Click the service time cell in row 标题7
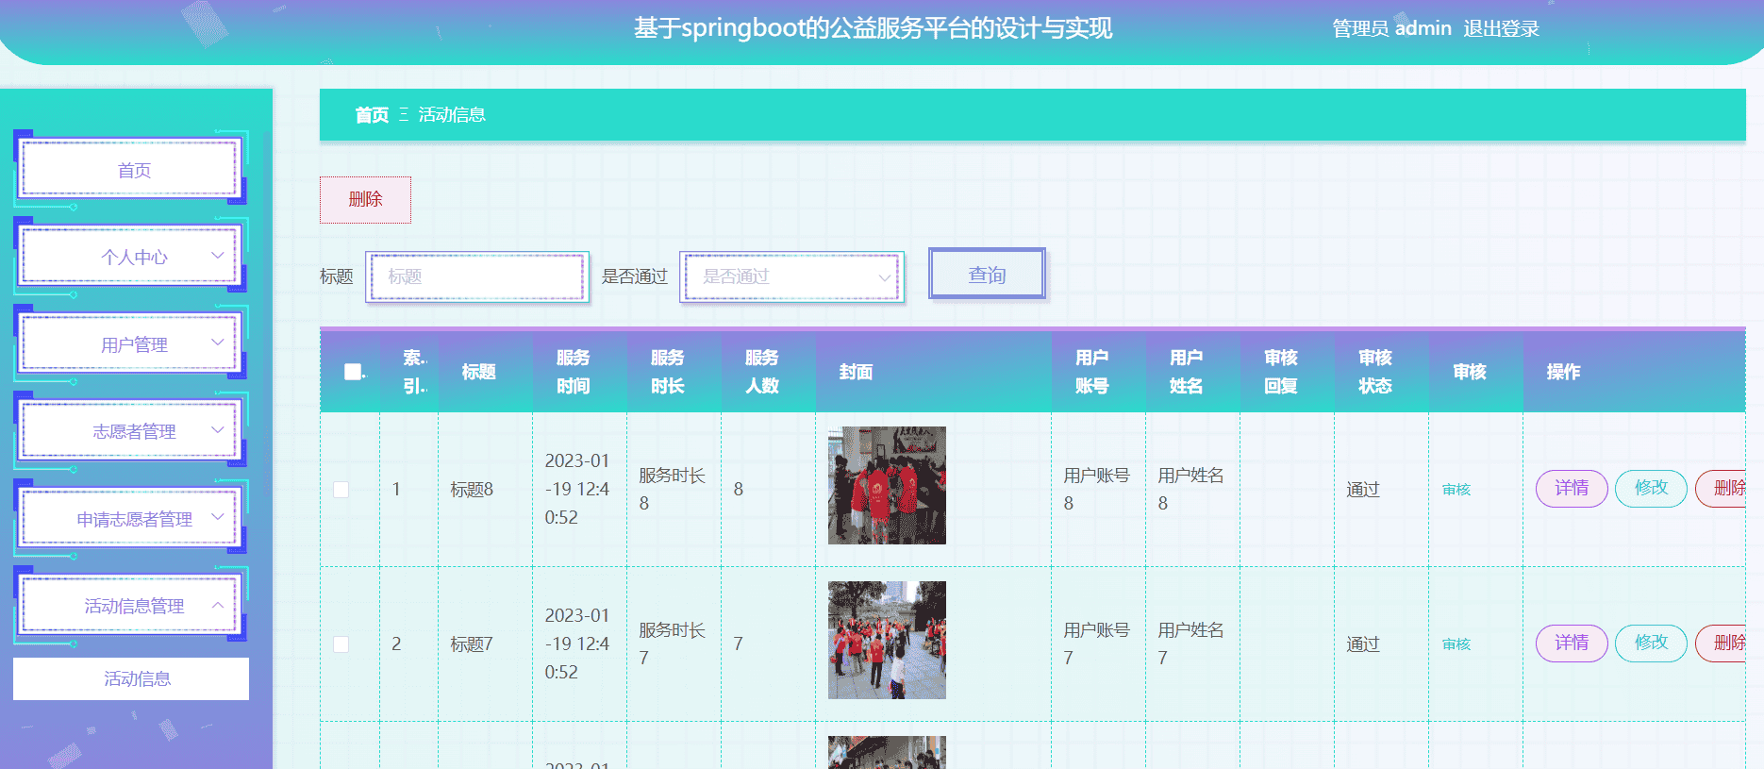The width and height of the screenshot is (1764, 769). click(x=577, y=644)
